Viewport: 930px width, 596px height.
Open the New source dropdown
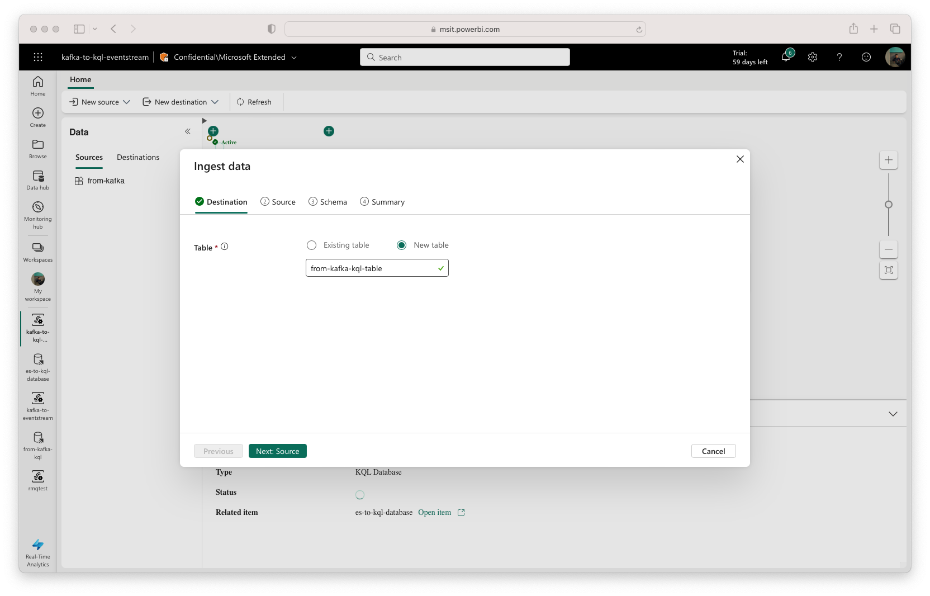pyautogui.click(x=99, y=102)
